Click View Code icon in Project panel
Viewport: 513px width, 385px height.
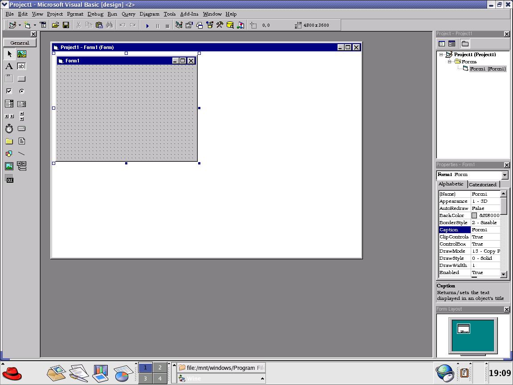point(442,44)
